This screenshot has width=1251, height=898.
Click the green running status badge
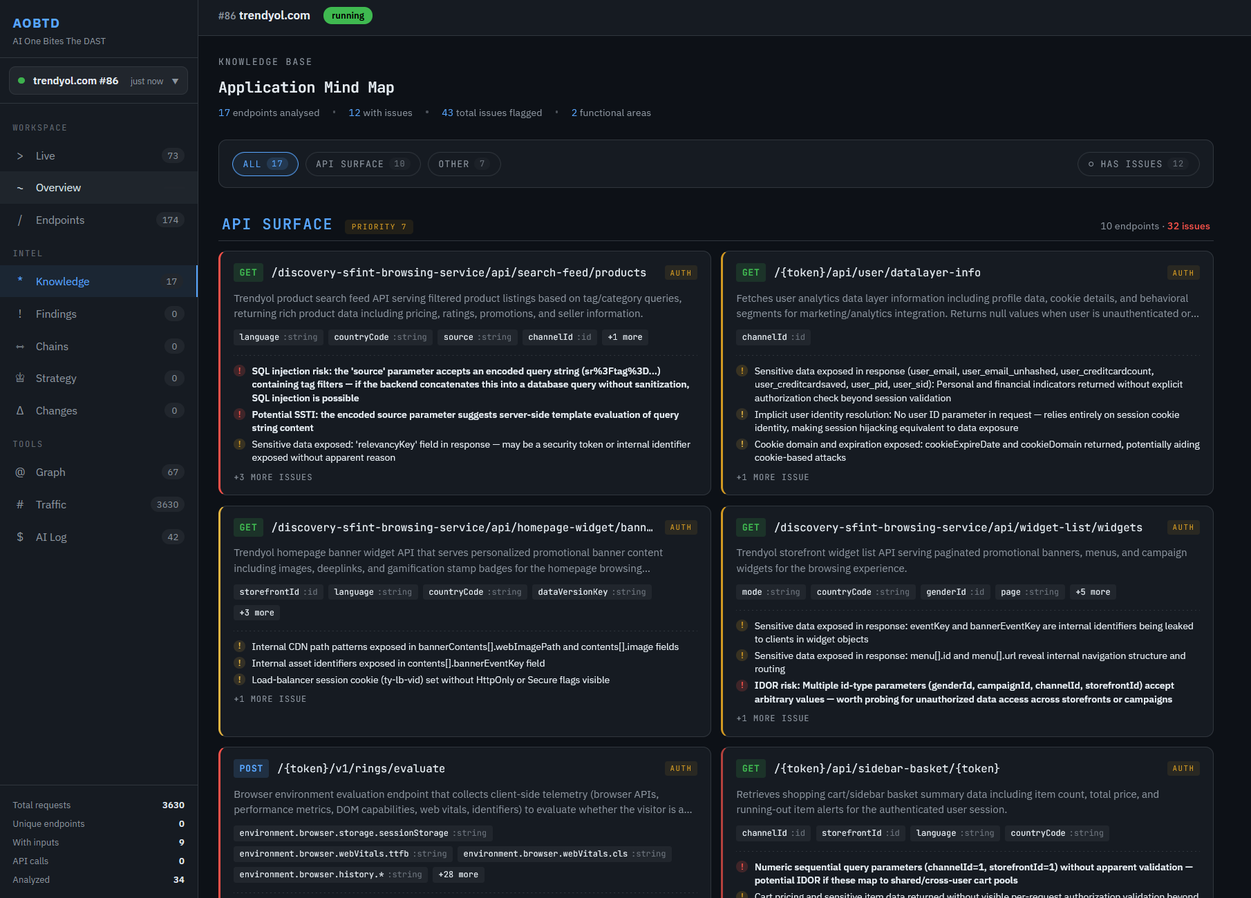tap(348, 16)
